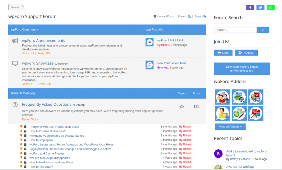Open the first wpForo addon with people icon
Viewport: 282px width, 170px height.
(x=223, y=97)
